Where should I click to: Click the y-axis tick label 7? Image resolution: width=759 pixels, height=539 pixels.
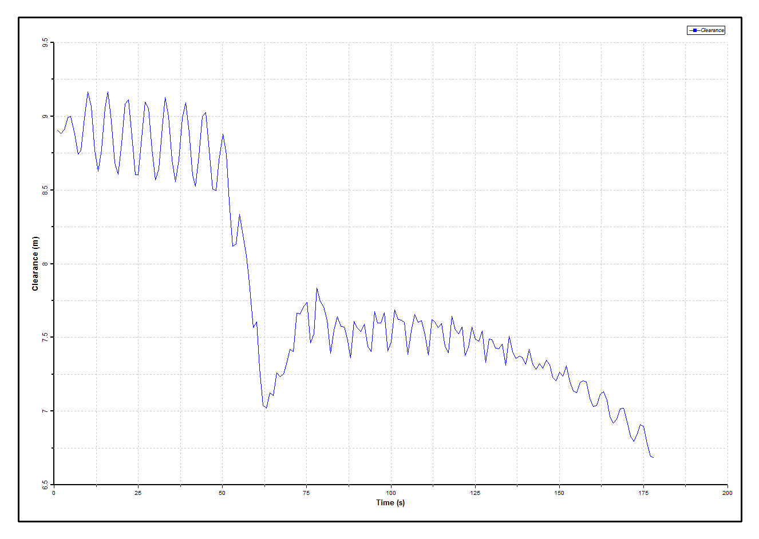coord(45,411)
